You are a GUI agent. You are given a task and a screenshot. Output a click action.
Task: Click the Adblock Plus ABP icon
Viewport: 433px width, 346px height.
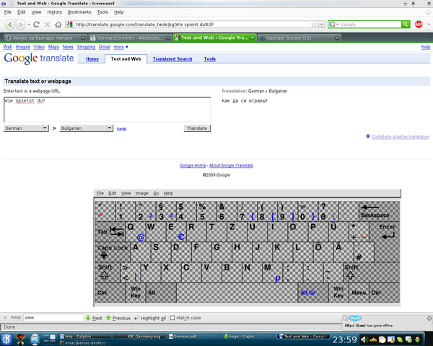pos(419,25)
